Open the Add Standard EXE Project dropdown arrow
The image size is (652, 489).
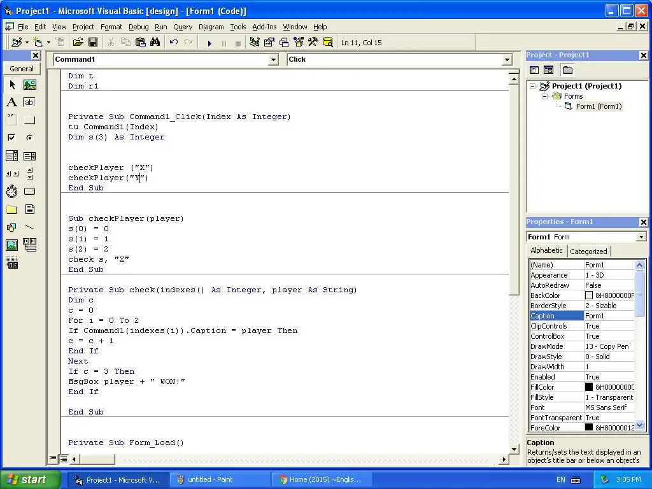point(27,43)
